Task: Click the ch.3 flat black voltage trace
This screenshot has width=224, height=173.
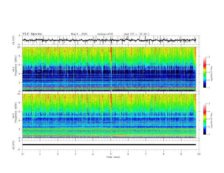Action: 109,145
